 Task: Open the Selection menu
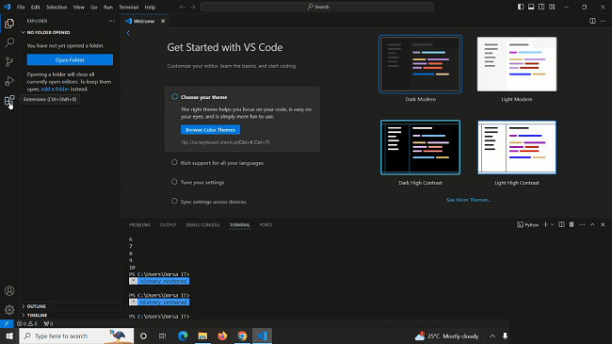[x=56, y=7]
